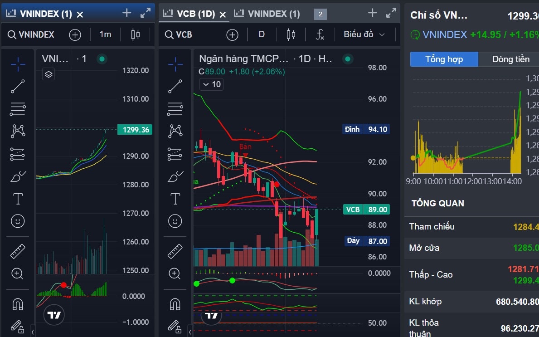Viewport: 539px width, 337px height.
Task: Open forecasting tools in VNINDEX chart
Action: tap(18, 154)
